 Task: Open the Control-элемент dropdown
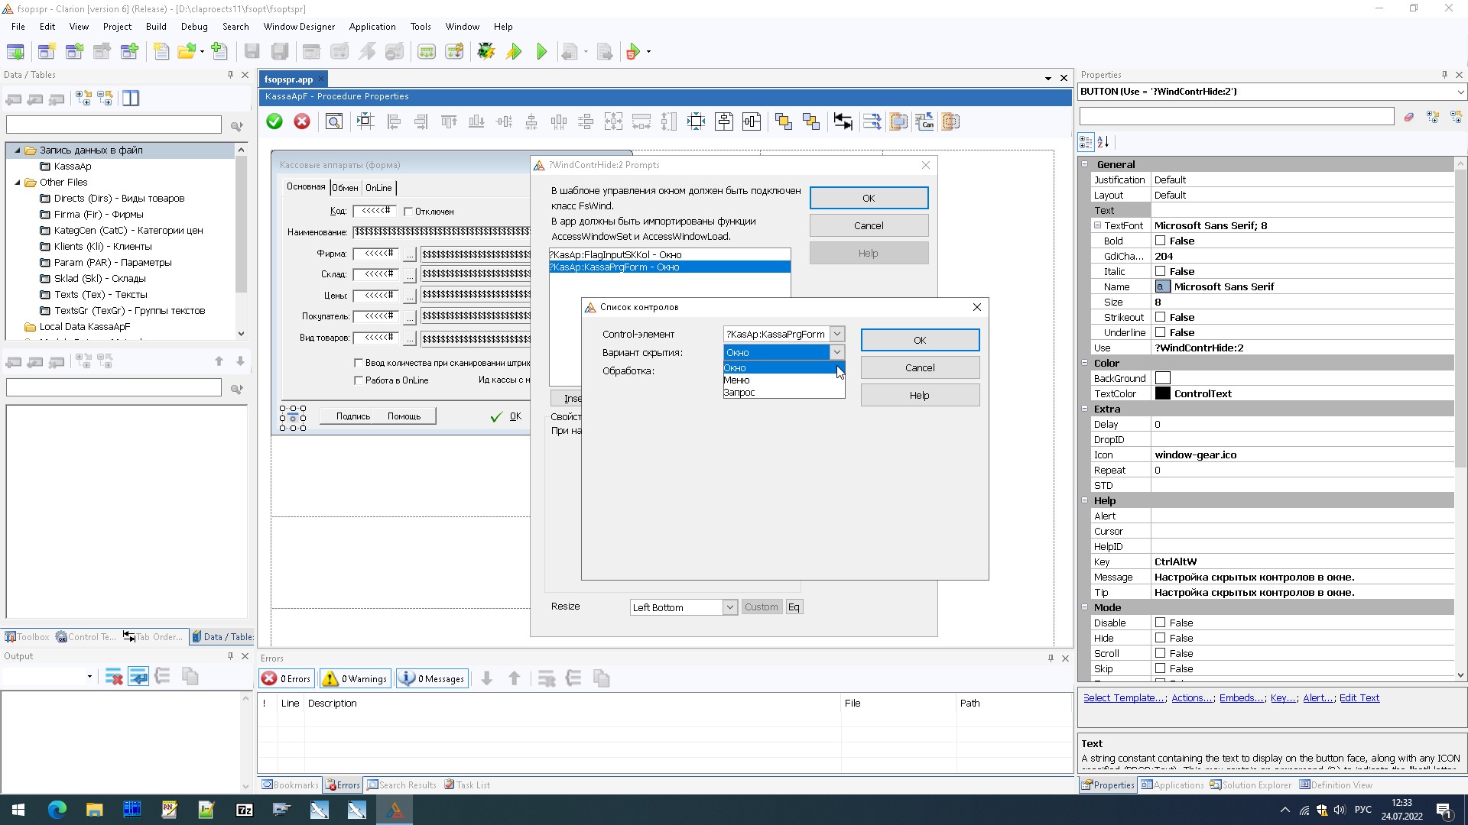pos(837,334)
